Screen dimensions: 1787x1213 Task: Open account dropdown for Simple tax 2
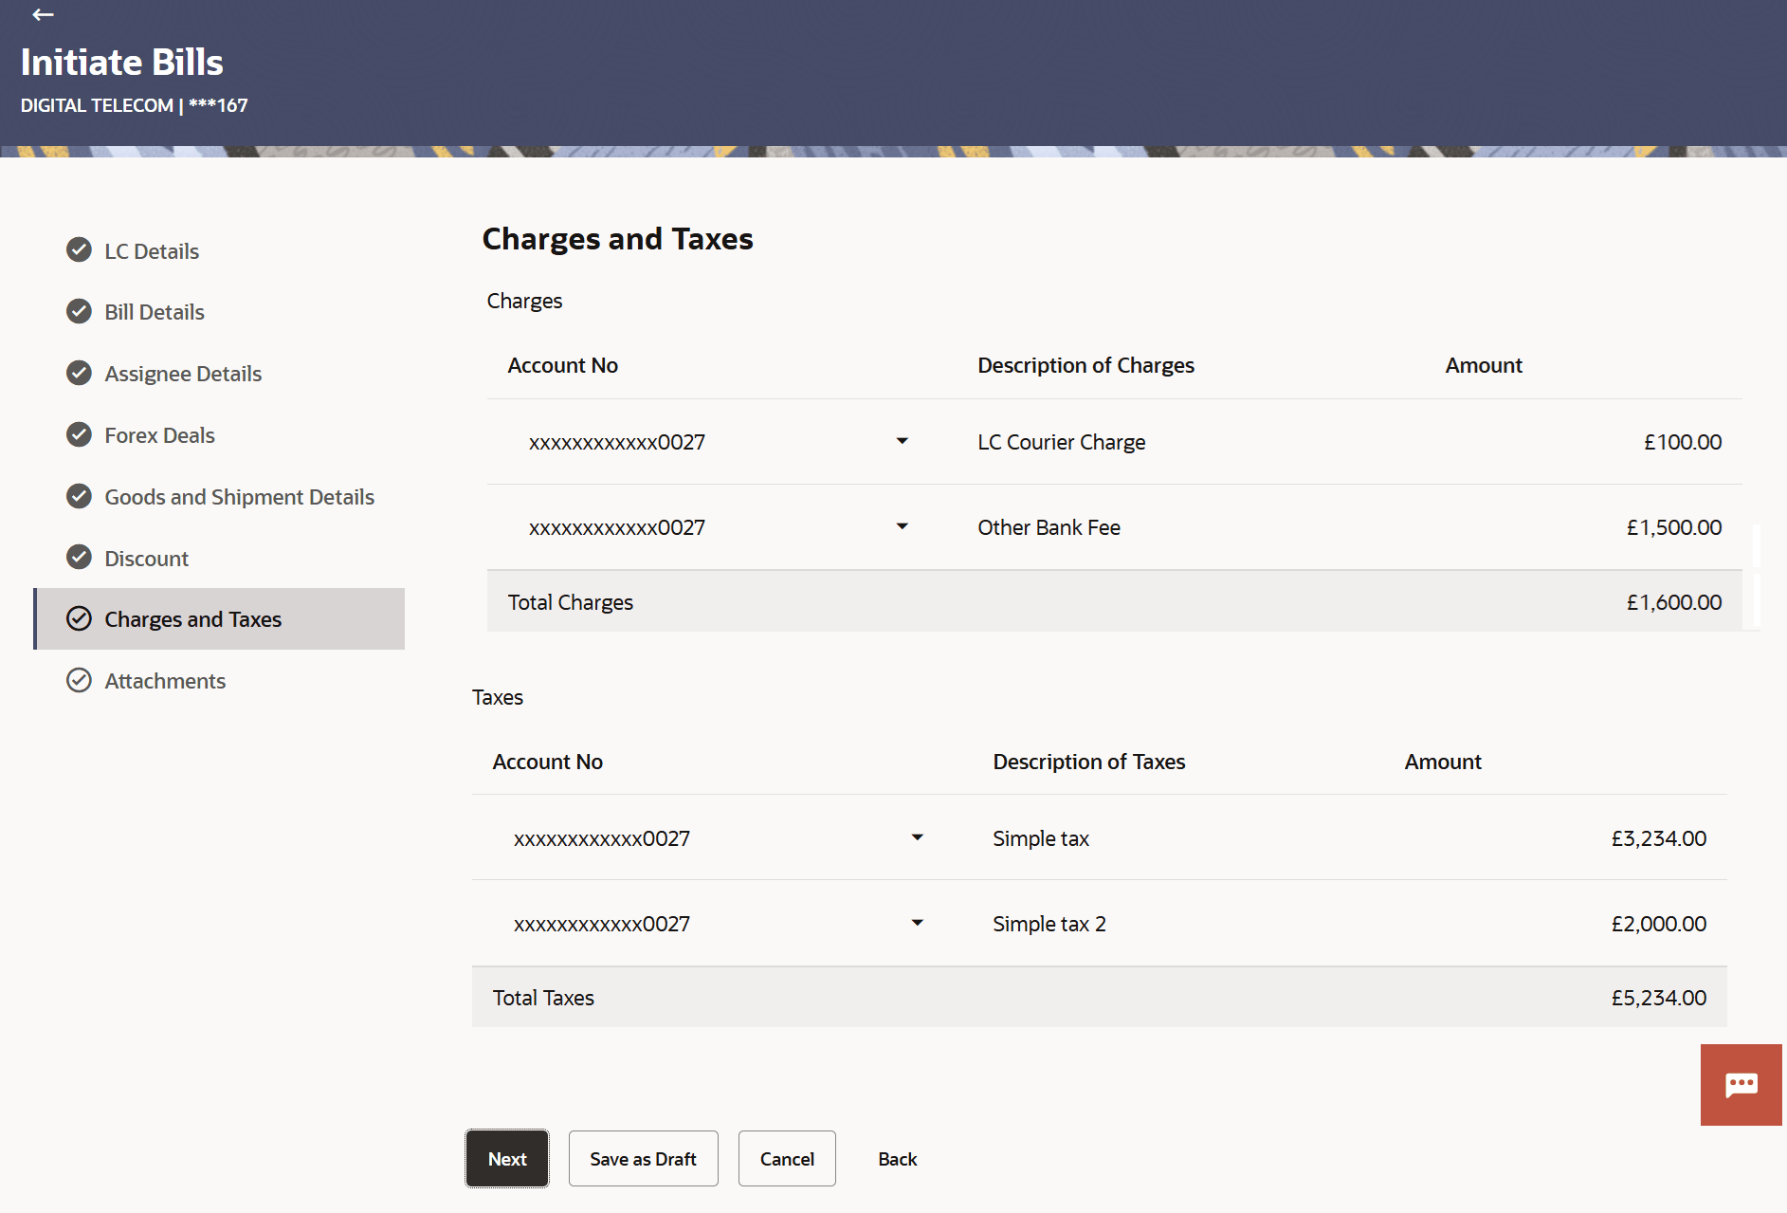(x=917, y=924)
